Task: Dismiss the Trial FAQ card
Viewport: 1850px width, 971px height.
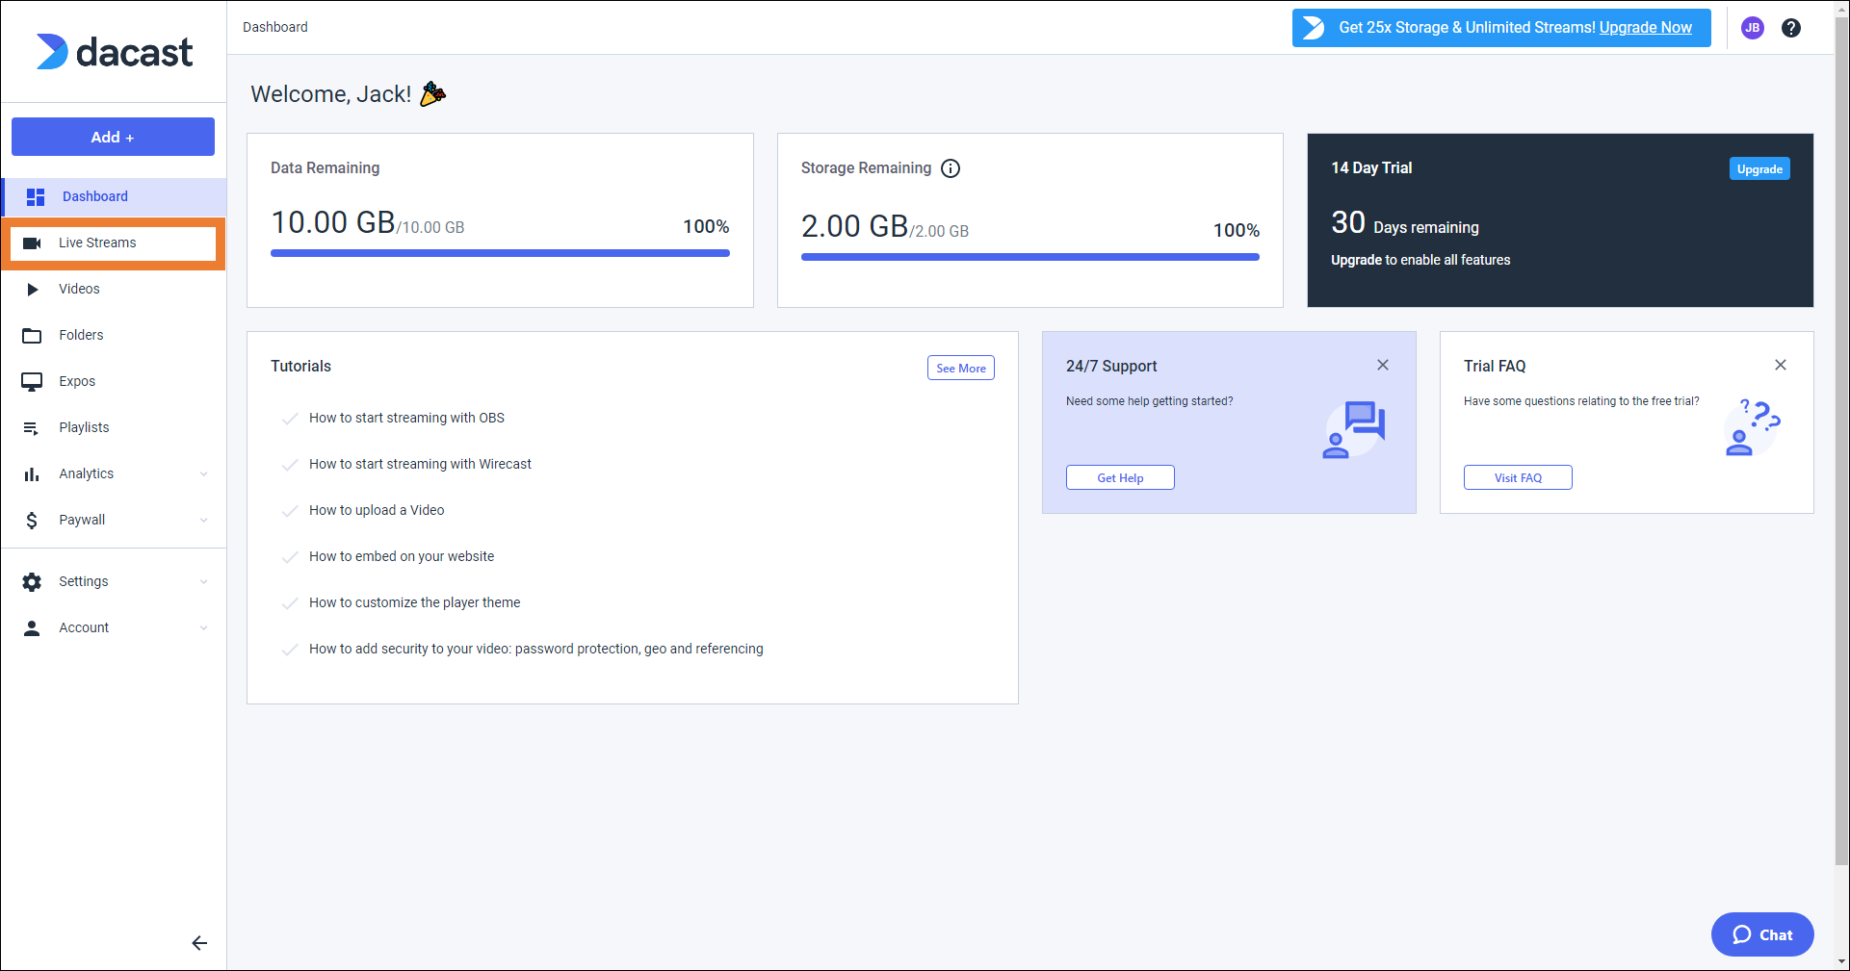Action: pyautogui.click(x=1780, y=365)
